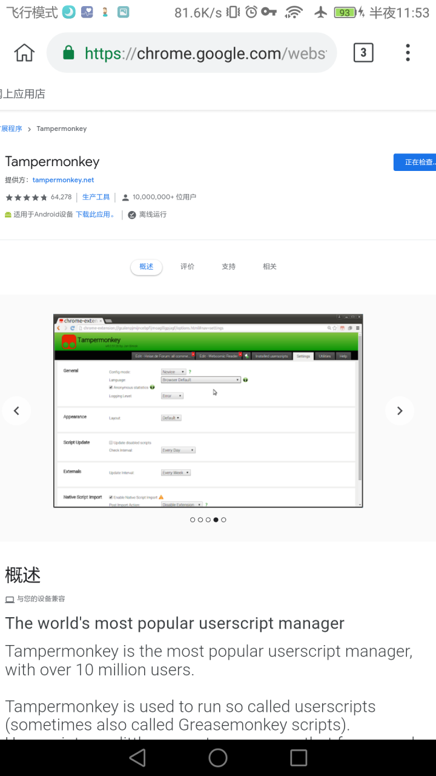
Task: Tap the Android recent apps square
Action: point(299,758)
